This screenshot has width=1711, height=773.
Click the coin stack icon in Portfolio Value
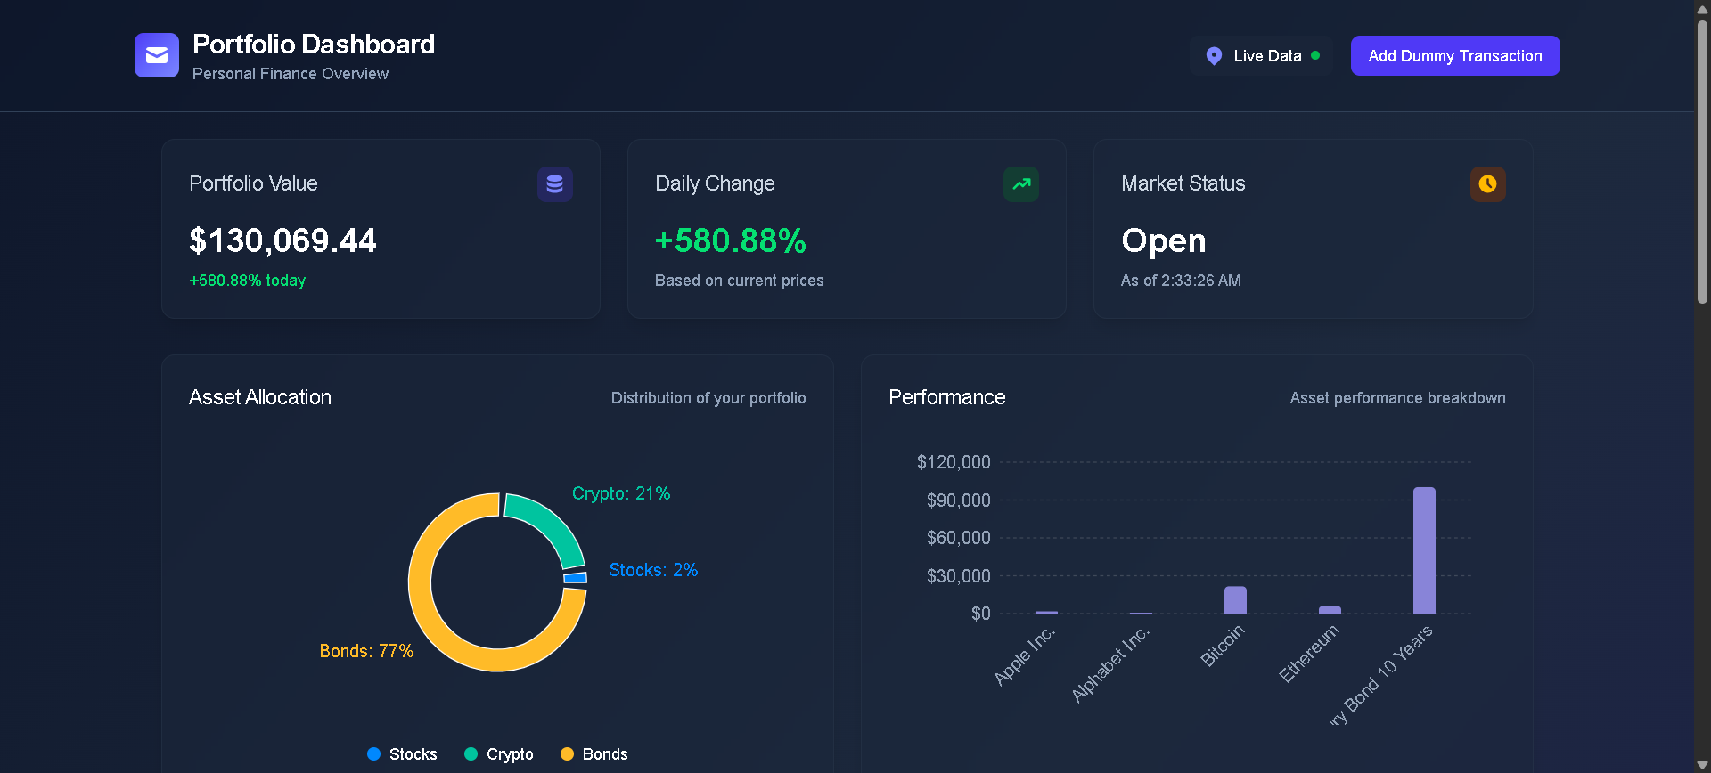(554, 184)
